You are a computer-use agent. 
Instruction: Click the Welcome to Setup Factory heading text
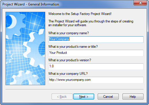(x=80, y=14)
